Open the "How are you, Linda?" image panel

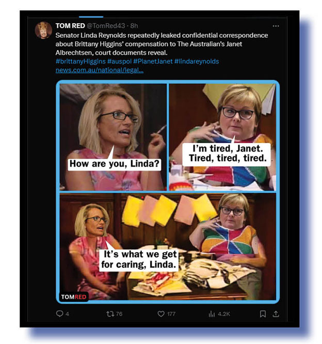pos(113,137)
